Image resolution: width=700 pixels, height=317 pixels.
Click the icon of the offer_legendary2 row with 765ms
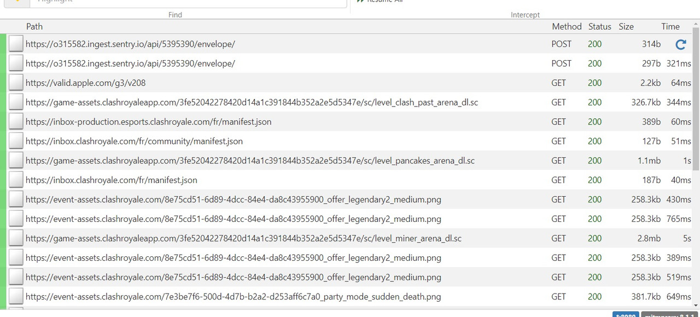(x=16, y=219)
